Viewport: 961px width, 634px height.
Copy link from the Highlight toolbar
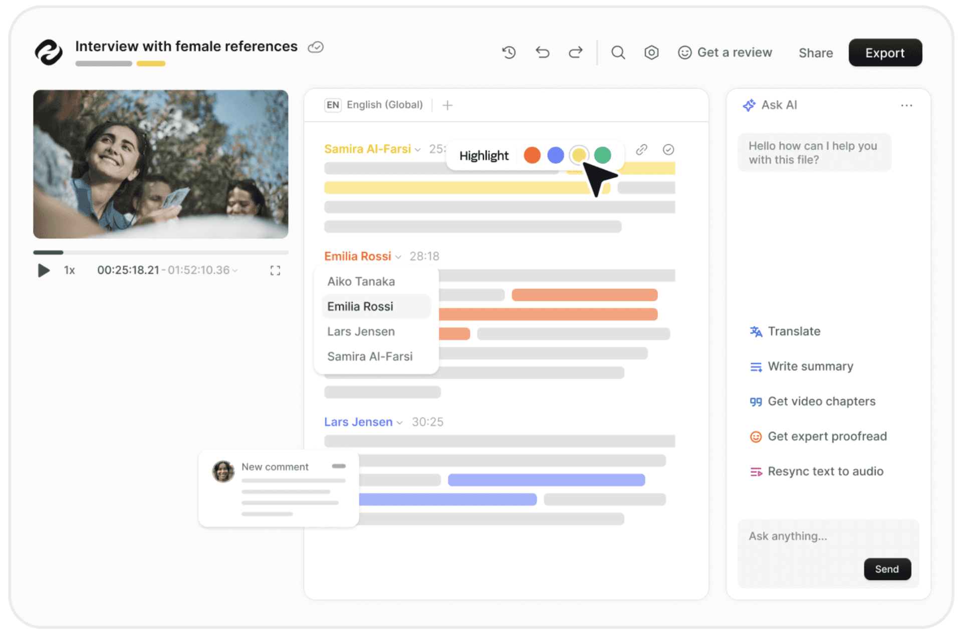[641, 149]
